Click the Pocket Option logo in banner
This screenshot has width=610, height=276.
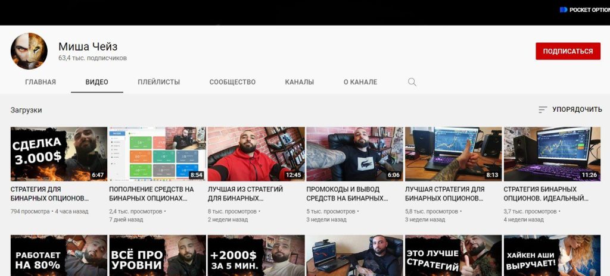click(585, 10)
